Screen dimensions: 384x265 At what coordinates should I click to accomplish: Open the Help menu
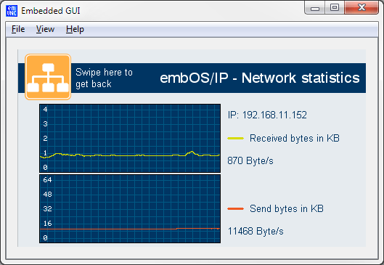[x=75, y=29]
